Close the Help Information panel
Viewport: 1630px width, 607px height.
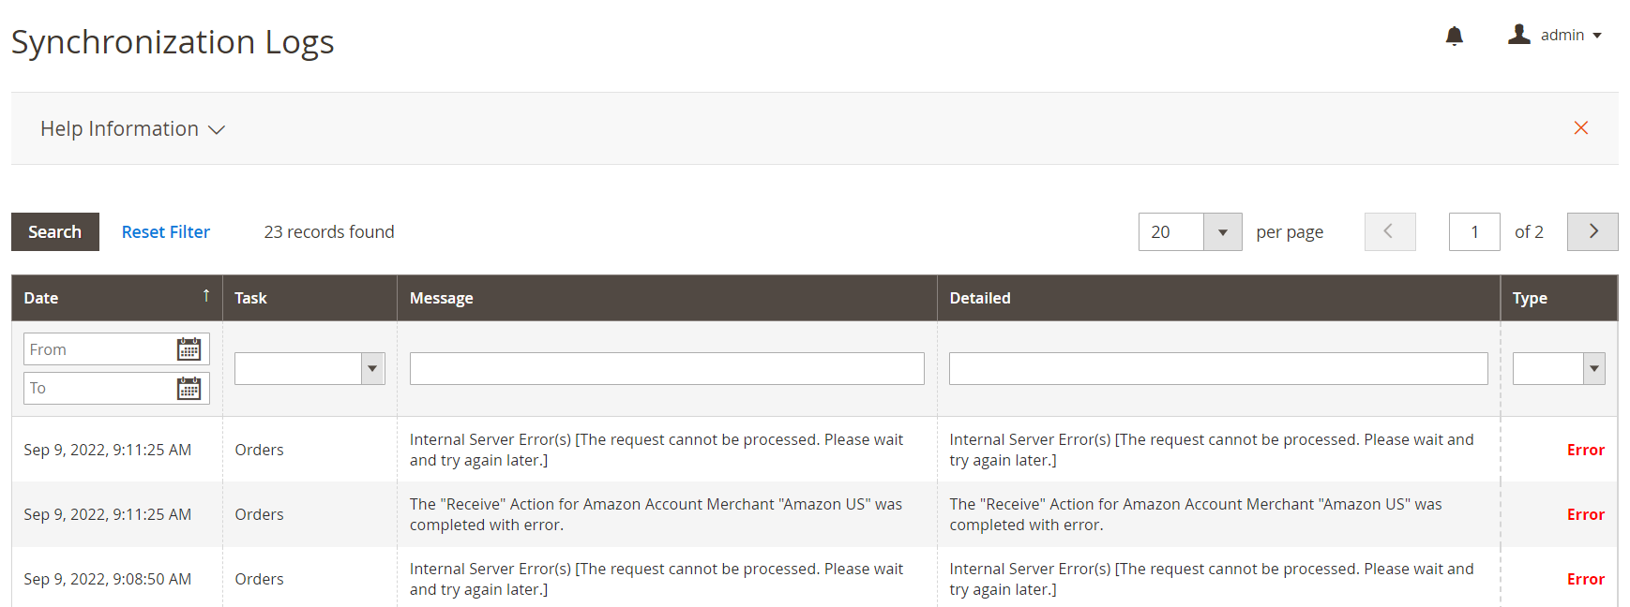tap(1580, 128)
